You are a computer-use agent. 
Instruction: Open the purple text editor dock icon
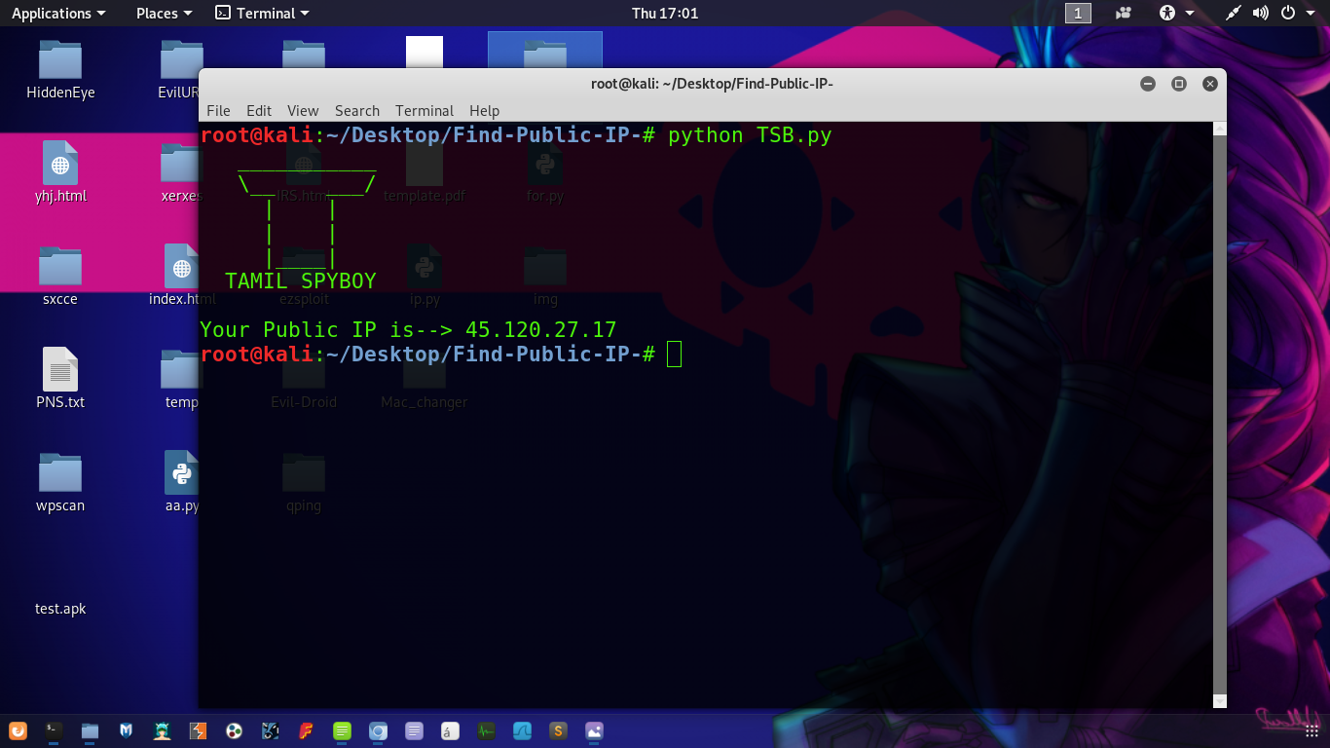point(414,730)
